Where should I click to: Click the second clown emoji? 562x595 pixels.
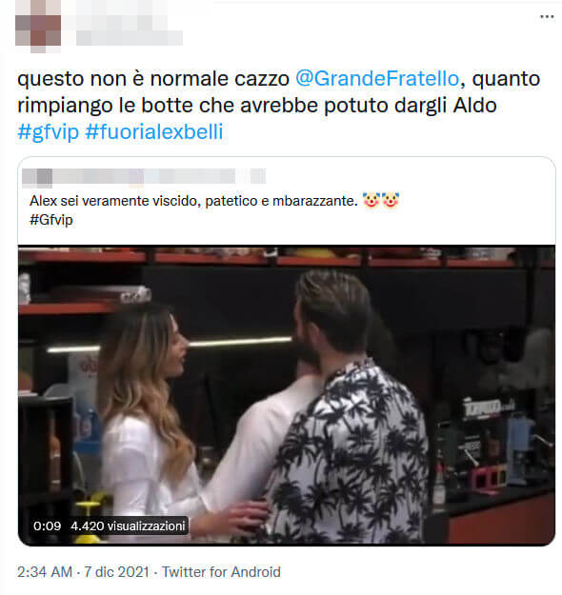pyautogui.click(x=391, y=200)
